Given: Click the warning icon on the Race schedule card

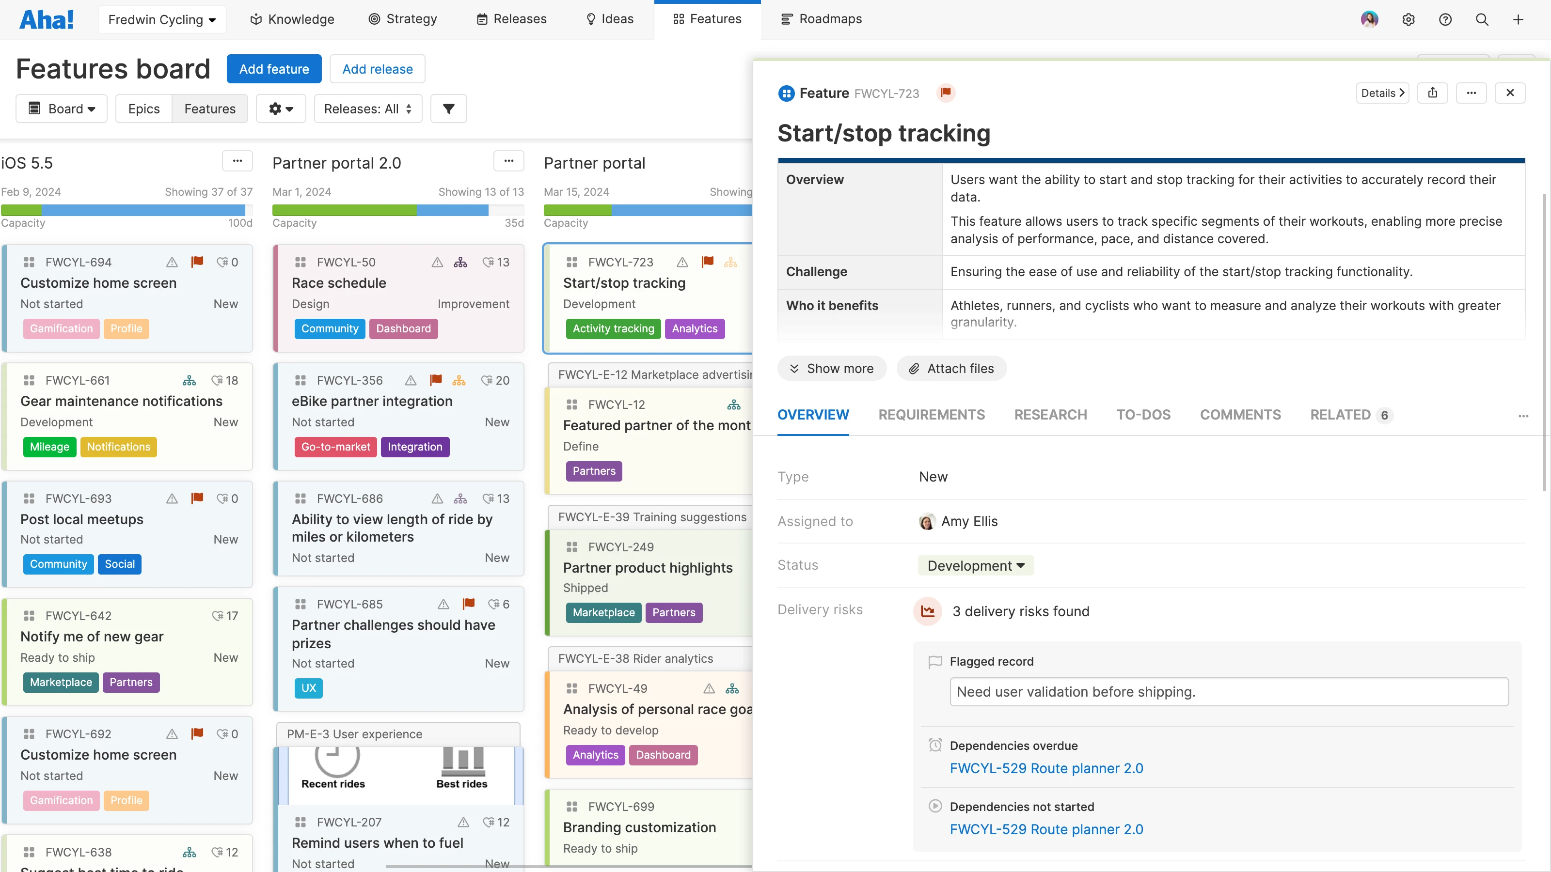Looking at the screenshot, I should [x=437, y=263].
